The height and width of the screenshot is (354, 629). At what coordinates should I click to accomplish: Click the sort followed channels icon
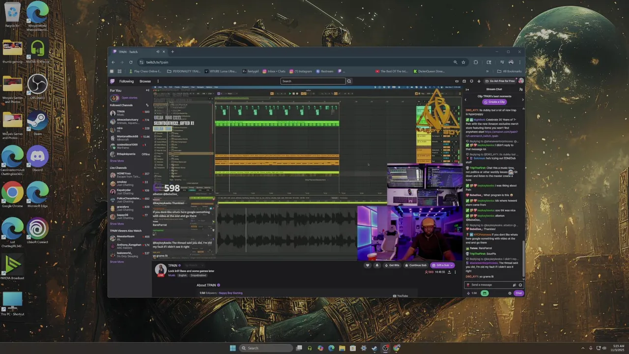147,105
